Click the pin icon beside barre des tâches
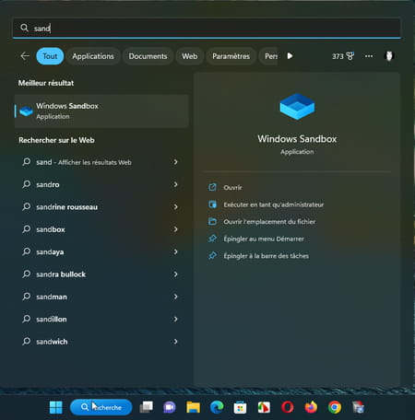The image size is (415, 420). pos(212,256)
